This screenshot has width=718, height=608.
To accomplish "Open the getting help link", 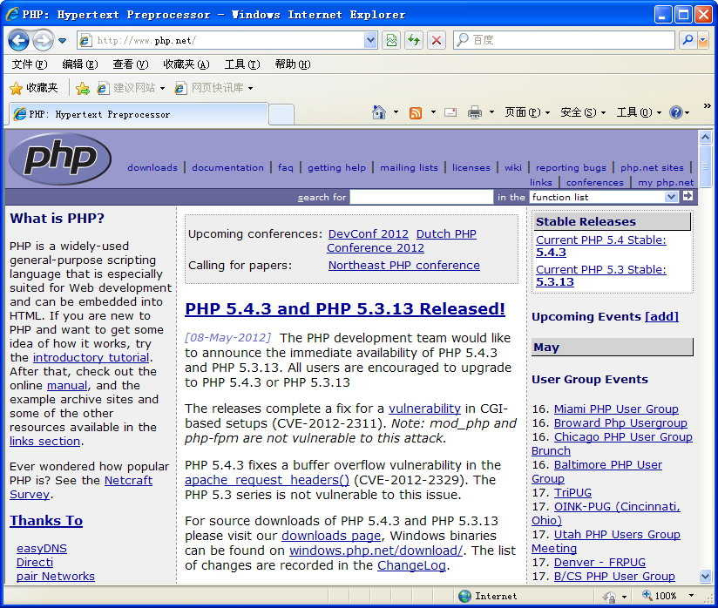I will (336, 167).
